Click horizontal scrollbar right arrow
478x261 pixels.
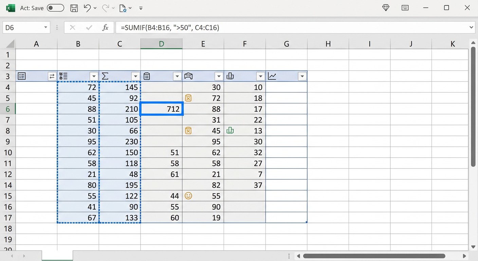[465, 256]
